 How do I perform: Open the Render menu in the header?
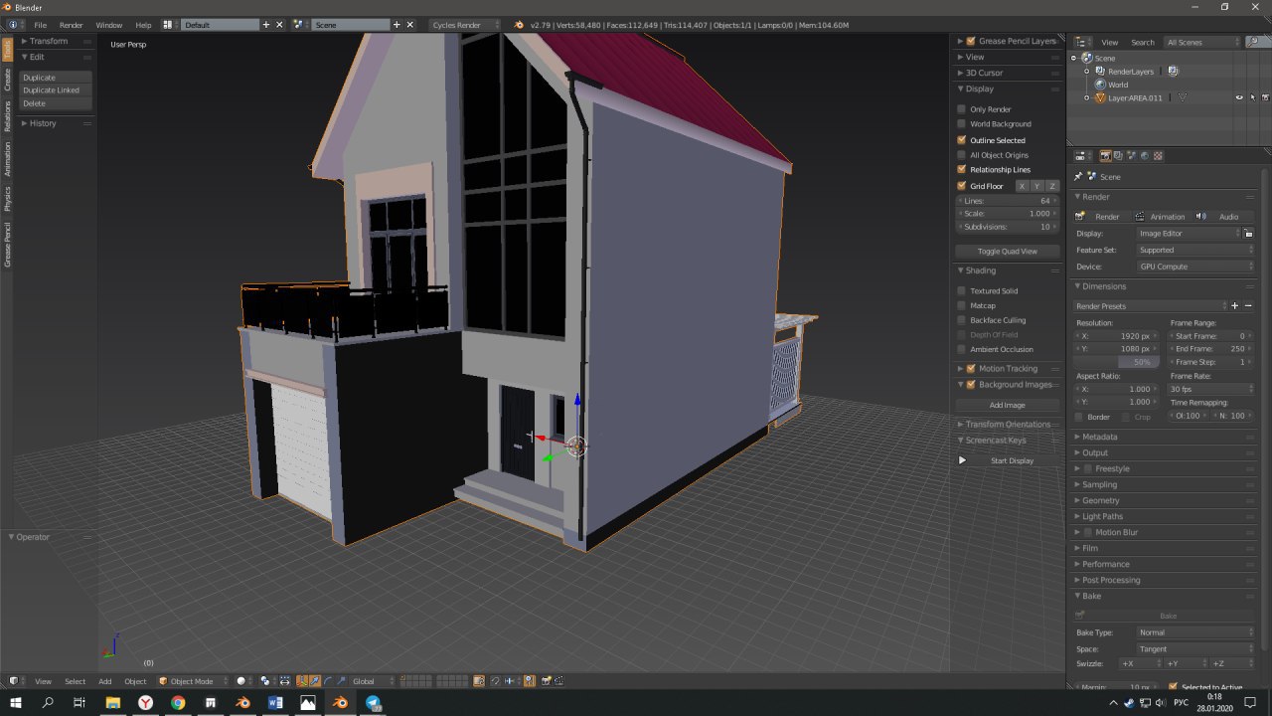point(72,24)
